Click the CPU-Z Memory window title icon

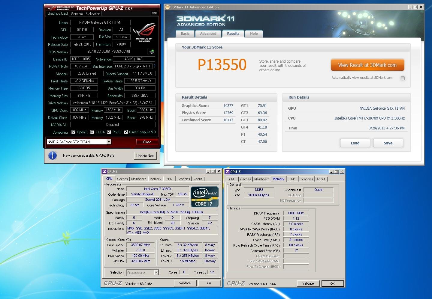tap(227, 172)
